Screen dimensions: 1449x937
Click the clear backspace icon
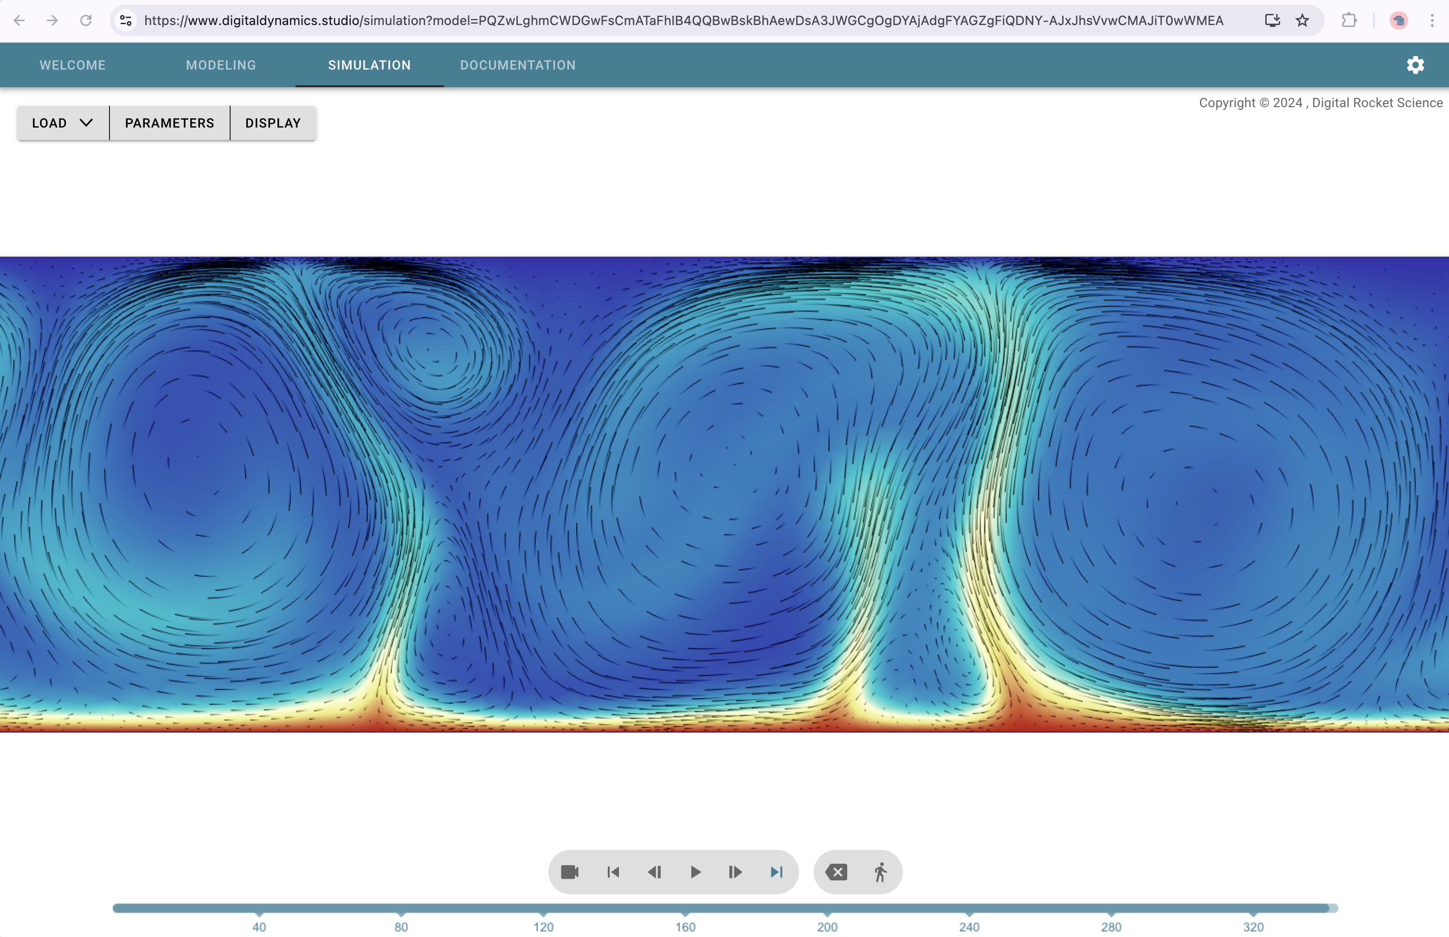[x=836, y=872]
